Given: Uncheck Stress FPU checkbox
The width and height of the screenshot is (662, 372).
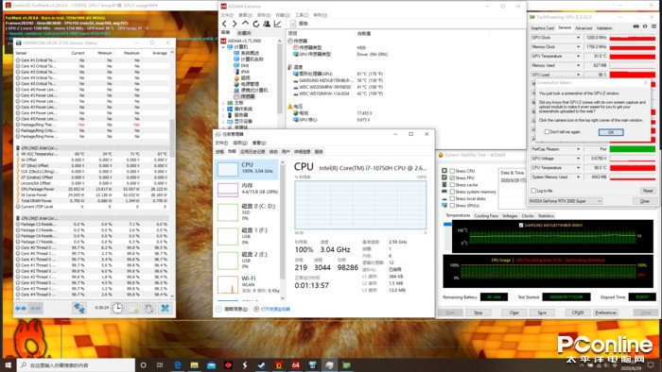Looking at the screenshot, I should click(452, 178).
